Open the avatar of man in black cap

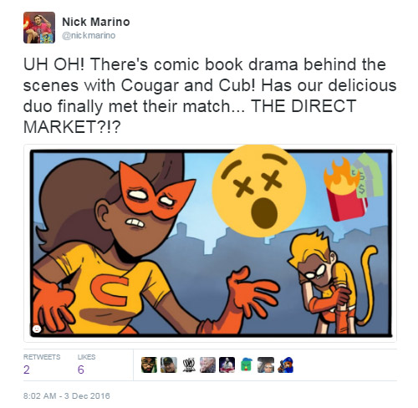click(x=169, y=365)
